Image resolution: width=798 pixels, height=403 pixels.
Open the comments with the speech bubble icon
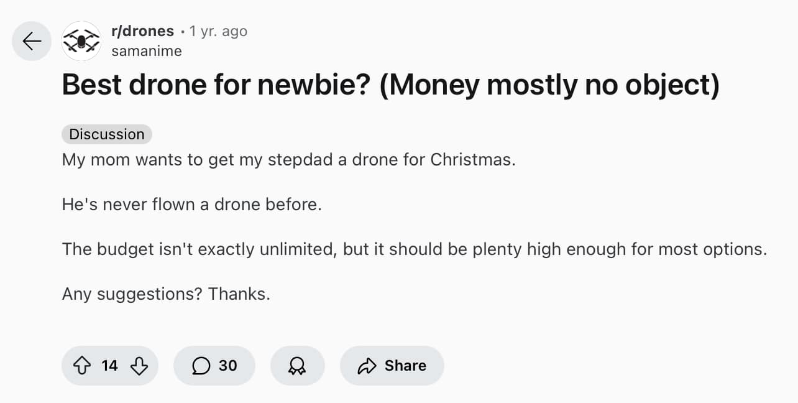tap(201, 366)
